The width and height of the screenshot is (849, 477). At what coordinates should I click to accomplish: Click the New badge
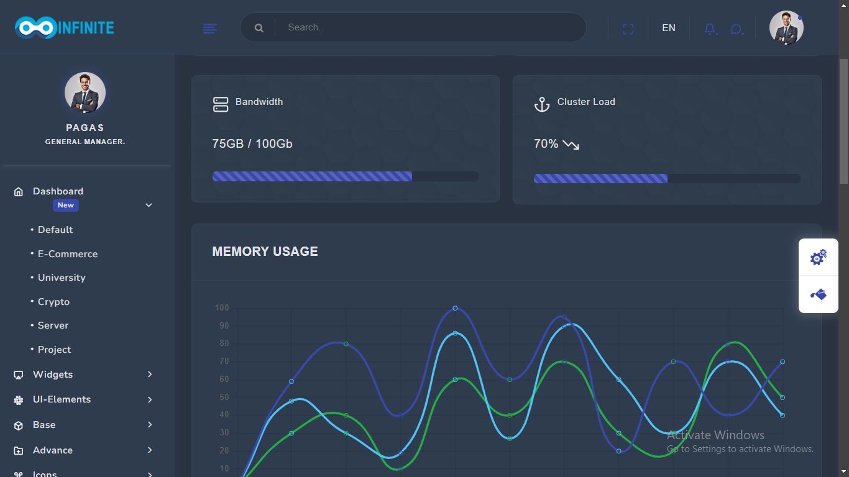coord(66,205)
